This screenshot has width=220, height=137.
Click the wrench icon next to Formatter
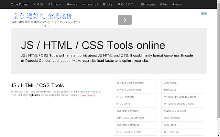(49, 4)
